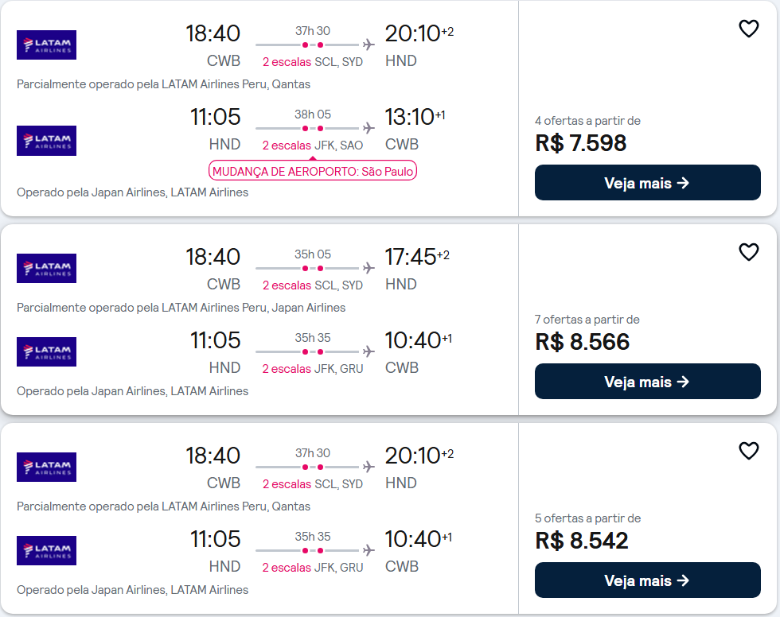780x617 pixels.
Task: Toggle heart on the R$ 8.542 flight
Action: [x=748, y=451]
